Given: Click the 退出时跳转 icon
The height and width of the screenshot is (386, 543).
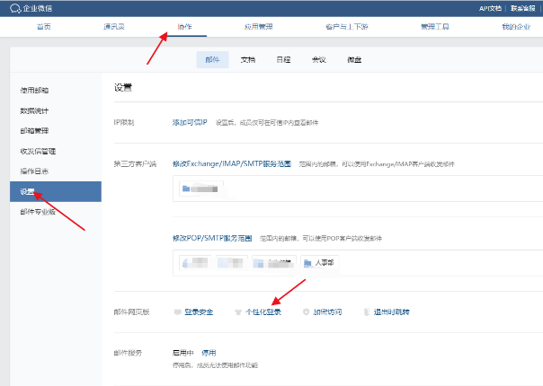Looking at the screenshot, I should (x=368, y=312).
